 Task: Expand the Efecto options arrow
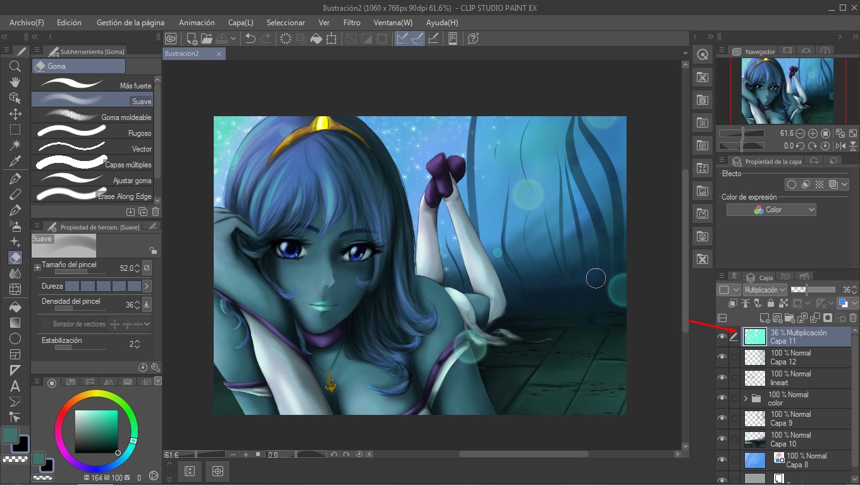click(845, 184)
